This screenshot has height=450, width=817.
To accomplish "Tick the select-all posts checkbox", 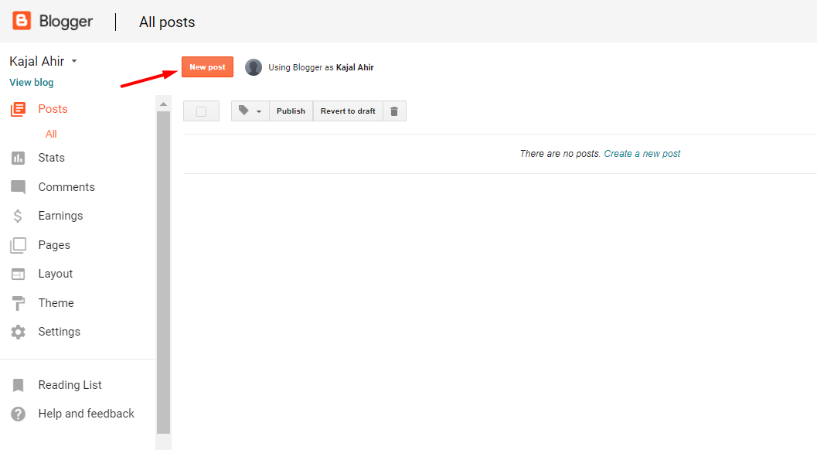I will [x=201, y=111].
